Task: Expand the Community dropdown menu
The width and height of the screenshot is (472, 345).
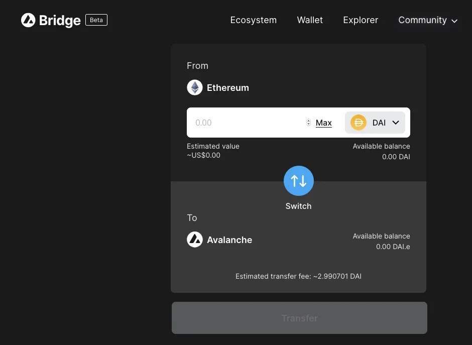Action: (422, 20)
